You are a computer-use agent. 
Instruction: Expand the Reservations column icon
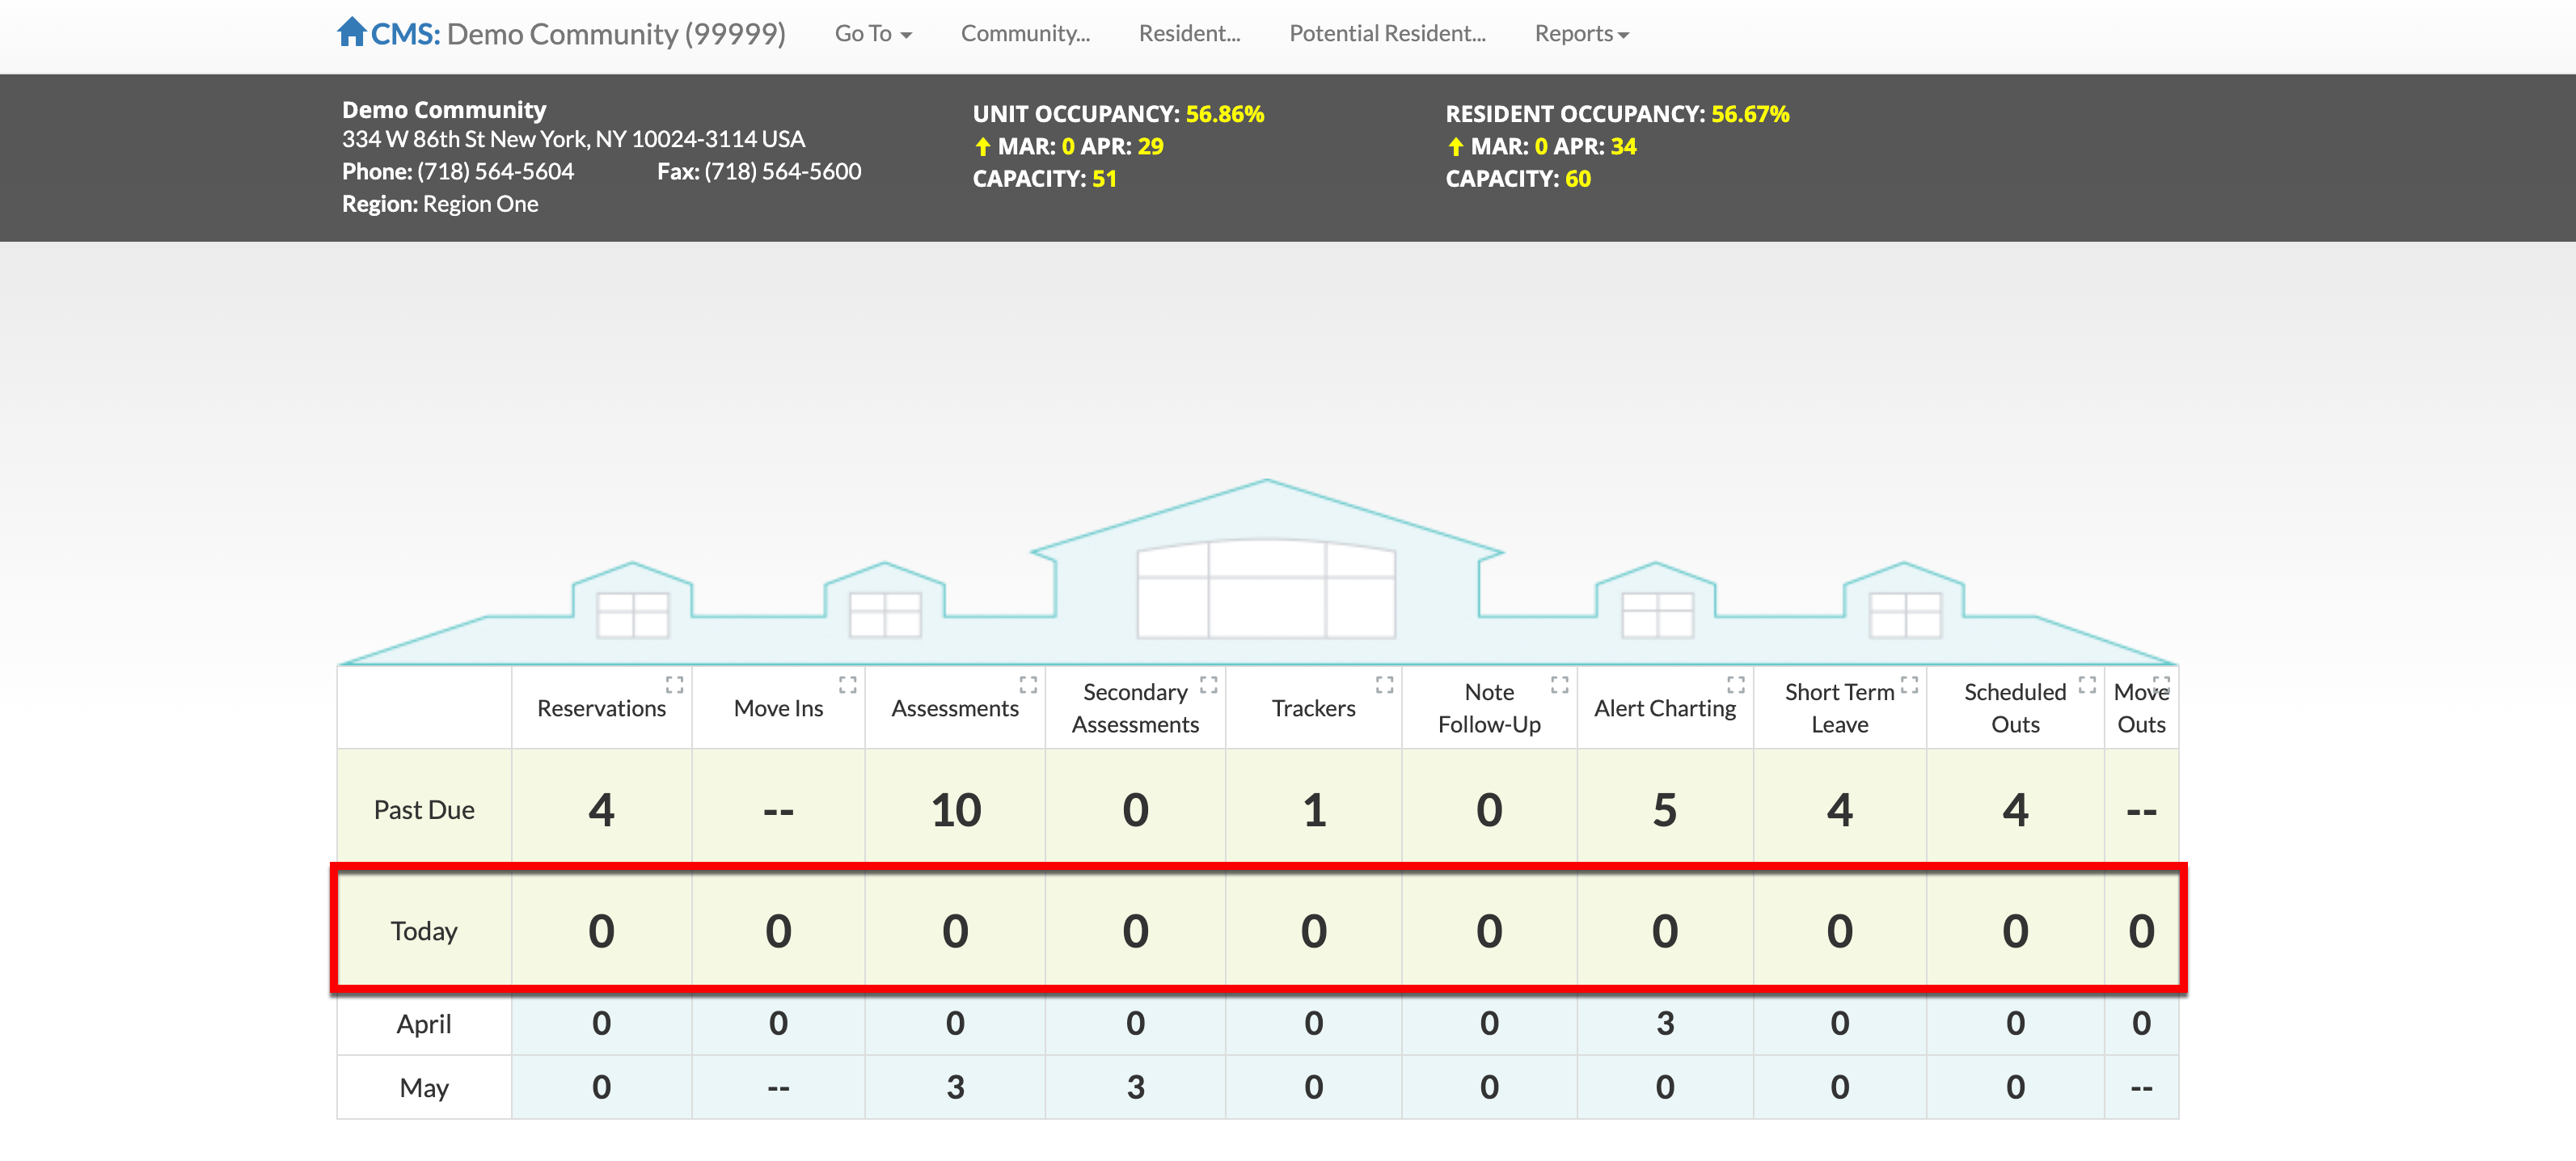[x=674, y=685]
